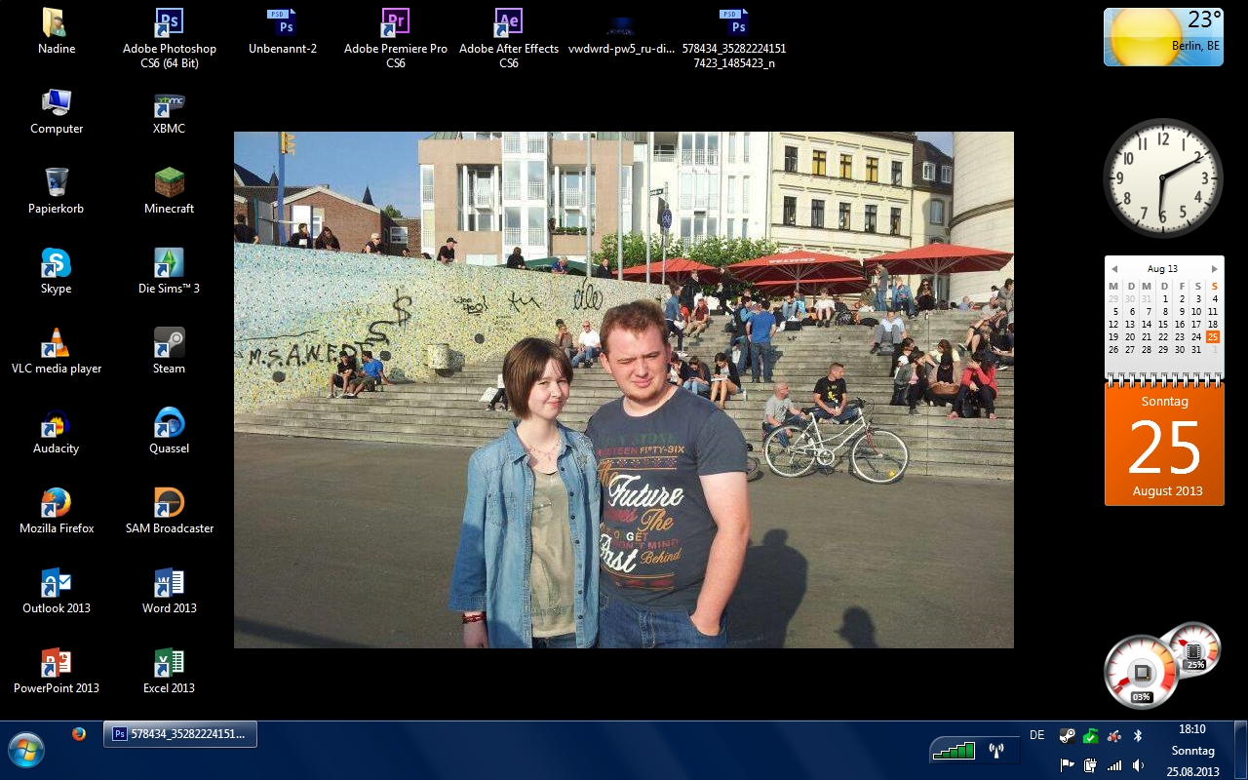1248x780 pixels.
Task: Click the Die Sims 3 shortcut
Action: (170, 263)
